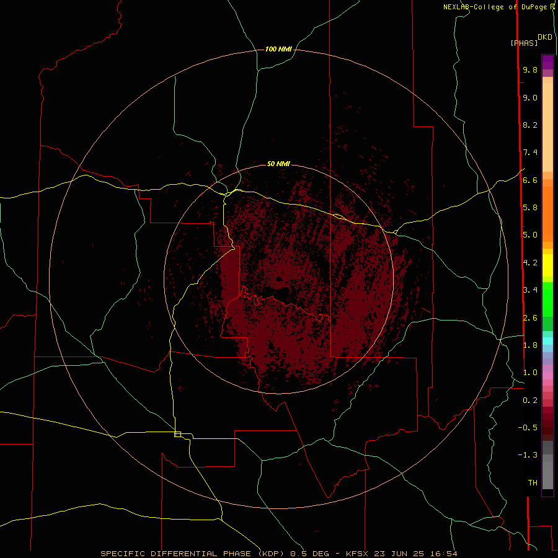
Task: Click the "[PHAS]" units label
Action: 524,43
